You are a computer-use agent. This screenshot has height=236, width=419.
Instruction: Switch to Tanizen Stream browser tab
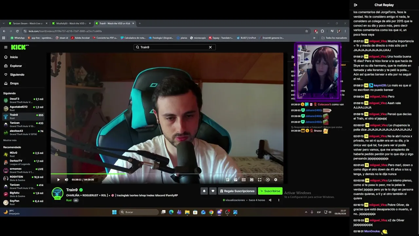pyautogui.click(x=28, y=23)
